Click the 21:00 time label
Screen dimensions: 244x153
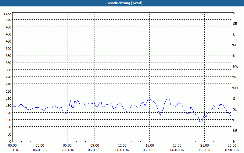(x=204, y=146)
